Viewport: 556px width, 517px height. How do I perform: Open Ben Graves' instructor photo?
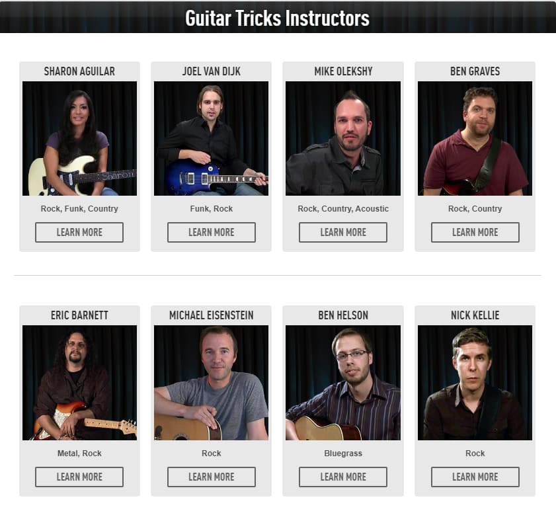[475, 138]
